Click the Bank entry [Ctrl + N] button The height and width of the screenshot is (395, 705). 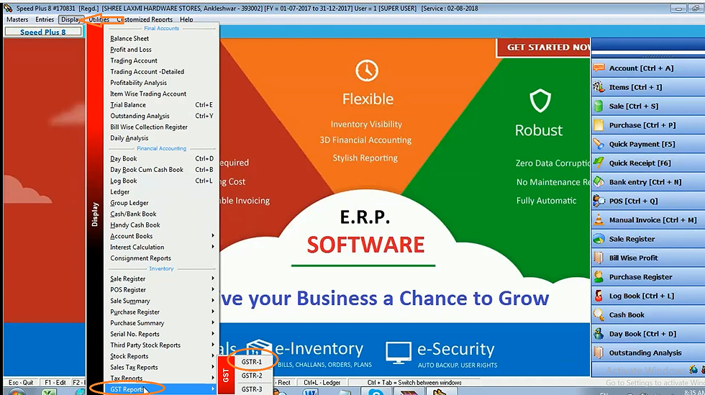(x=648, y=182)
